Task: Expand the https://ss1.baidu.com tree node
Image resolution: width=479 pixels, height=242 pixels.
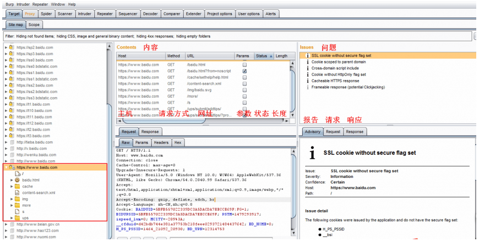Action: click(x=6, y=73)
